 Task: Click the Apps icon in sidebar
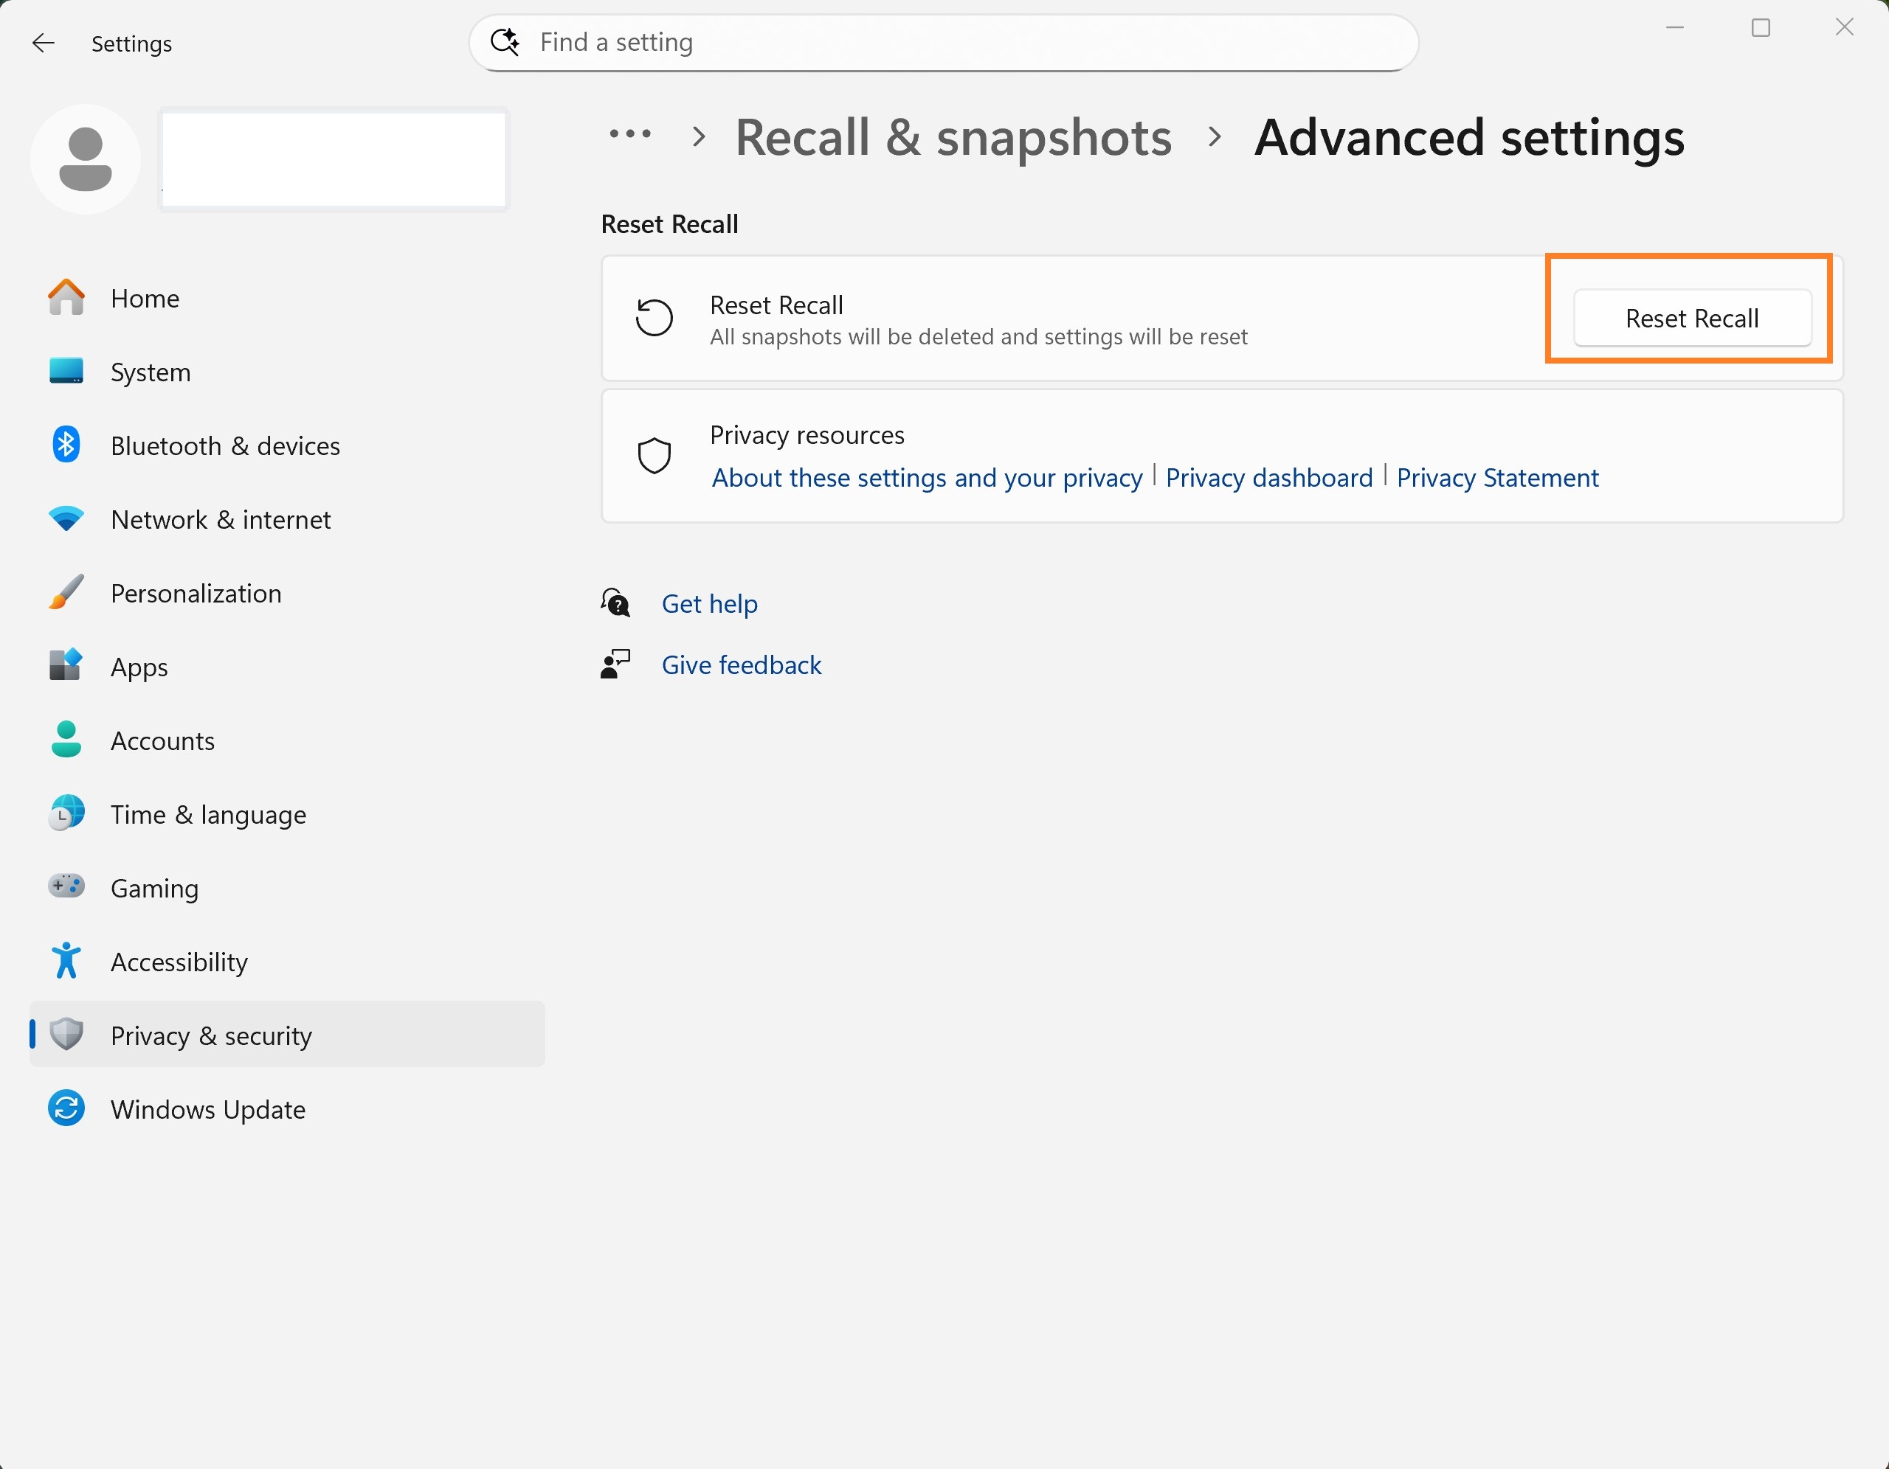[x=66, y=667]
